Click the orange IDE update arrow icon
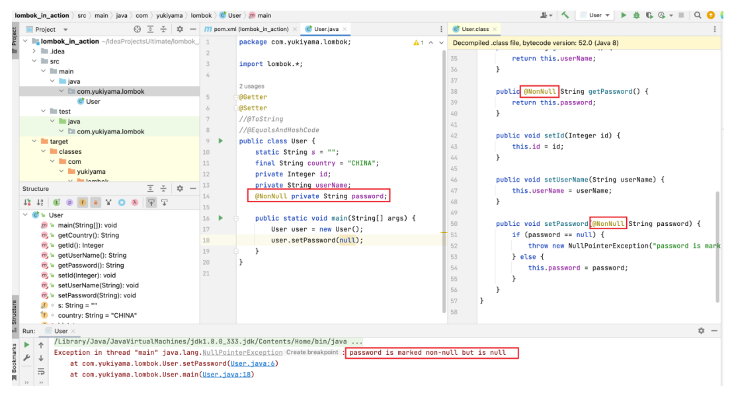 (x=710, y=15)
